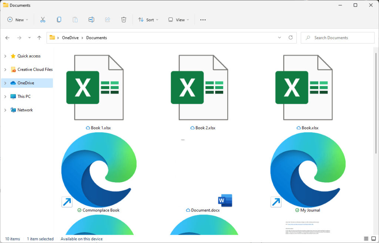Click the Book 1.xlsx file name
This screenshot has width=379, height=243.
(x=101, y=128)
